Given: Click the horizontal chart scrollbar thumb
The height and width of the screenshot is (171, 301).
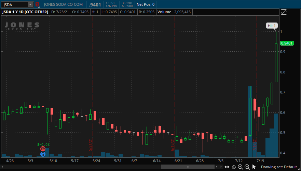Looking at the screenshot, I should click(x=188, y=167).
